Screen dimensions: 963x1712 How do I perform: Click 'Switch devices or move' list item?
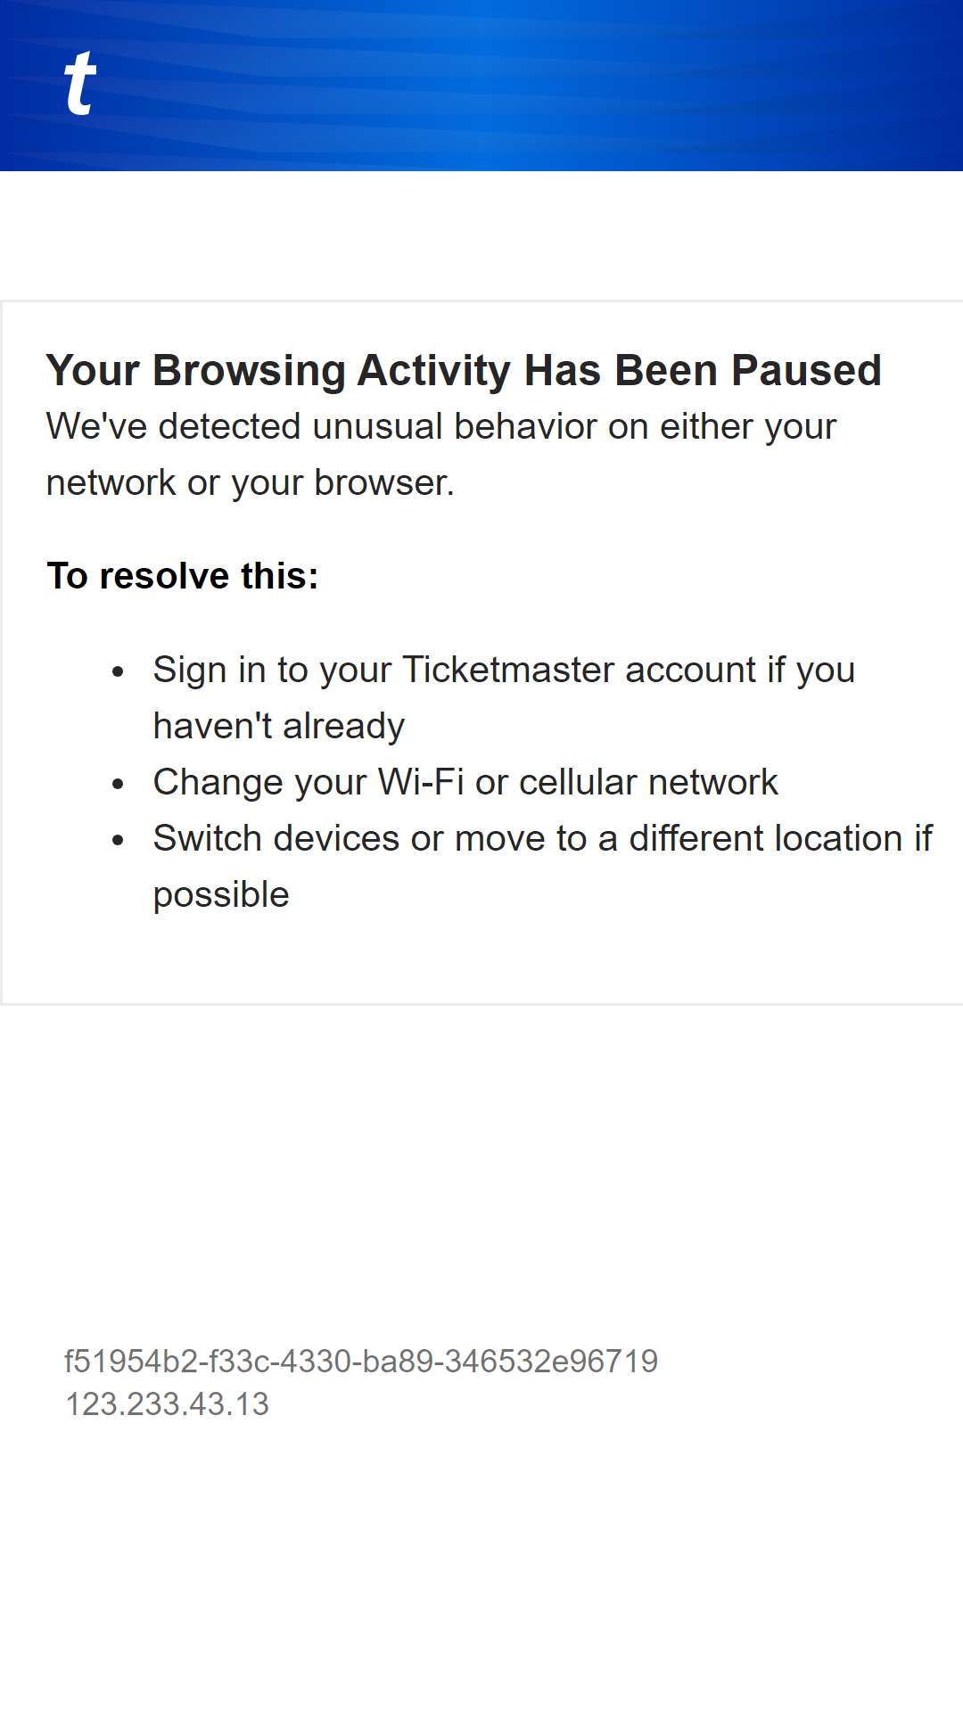pos(542,866)
